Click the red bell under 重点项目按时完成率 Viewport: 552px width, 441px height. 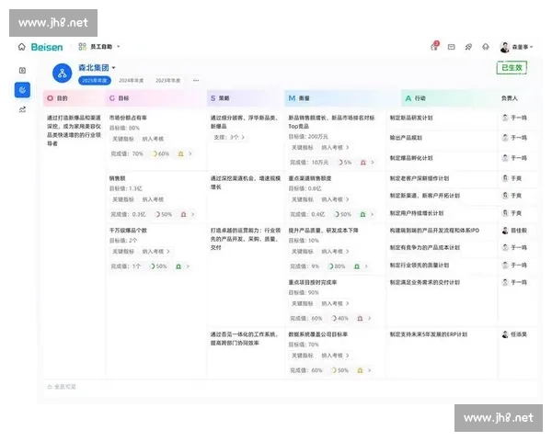point(360,318)
